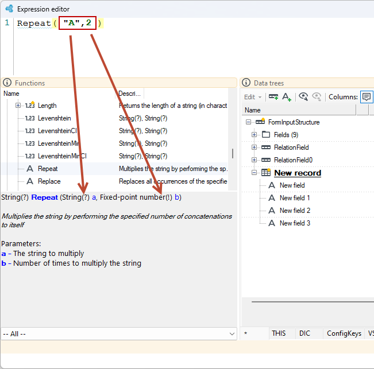Image resolution: width=374 pixels, height=369 pixels.
Task: Select the New field 2 item
Action: click(295, 211)
